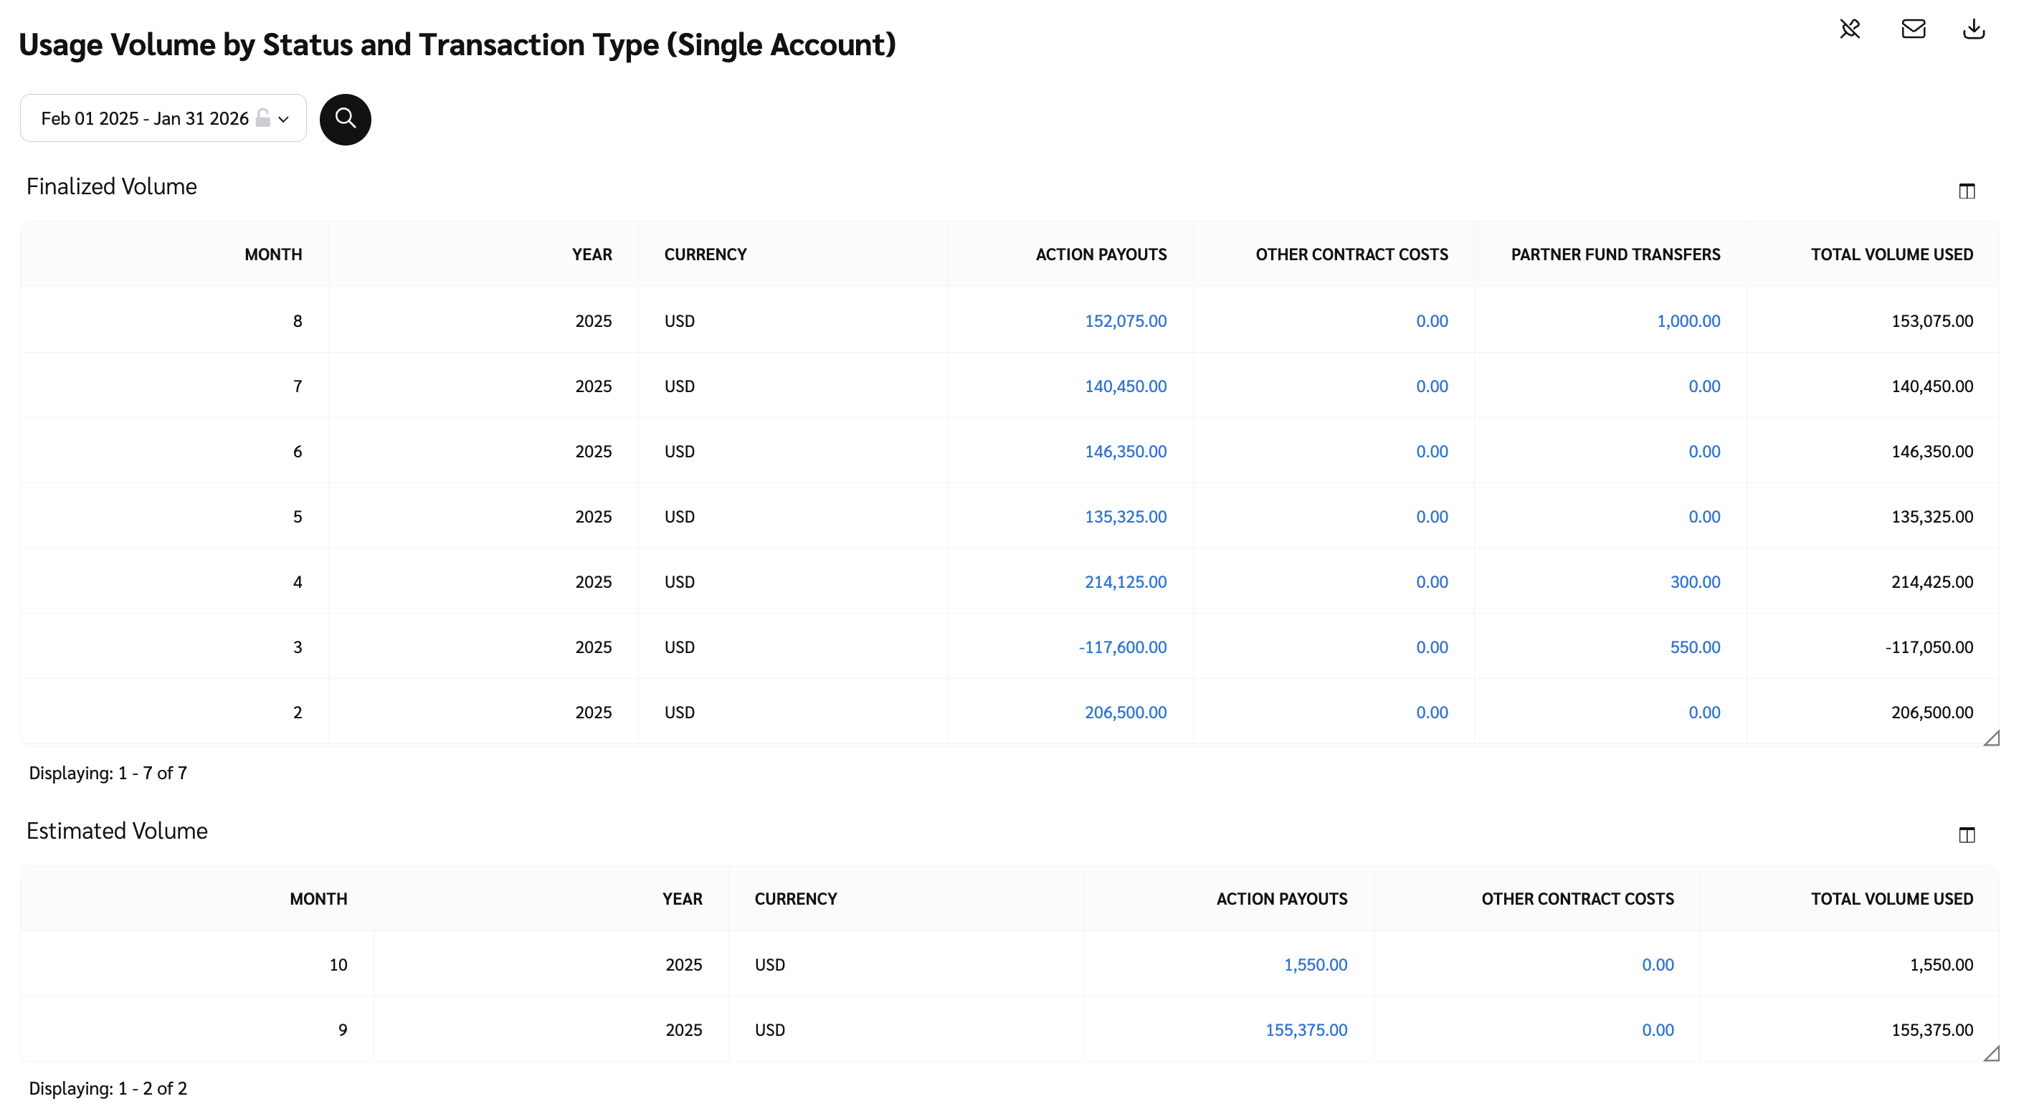2029x1114 pixels.
Task: Click the black search magnifier button
Action: [345, 119]
